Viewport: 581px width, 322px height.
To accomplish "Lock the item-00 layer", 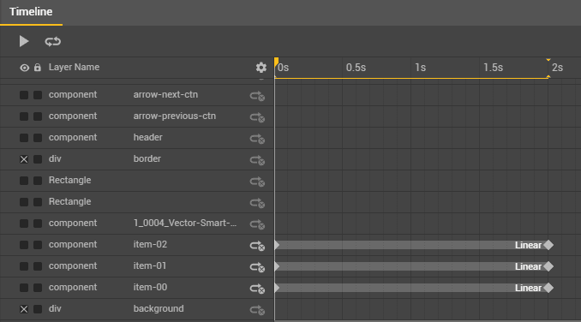I will click(x=38, y=288).
